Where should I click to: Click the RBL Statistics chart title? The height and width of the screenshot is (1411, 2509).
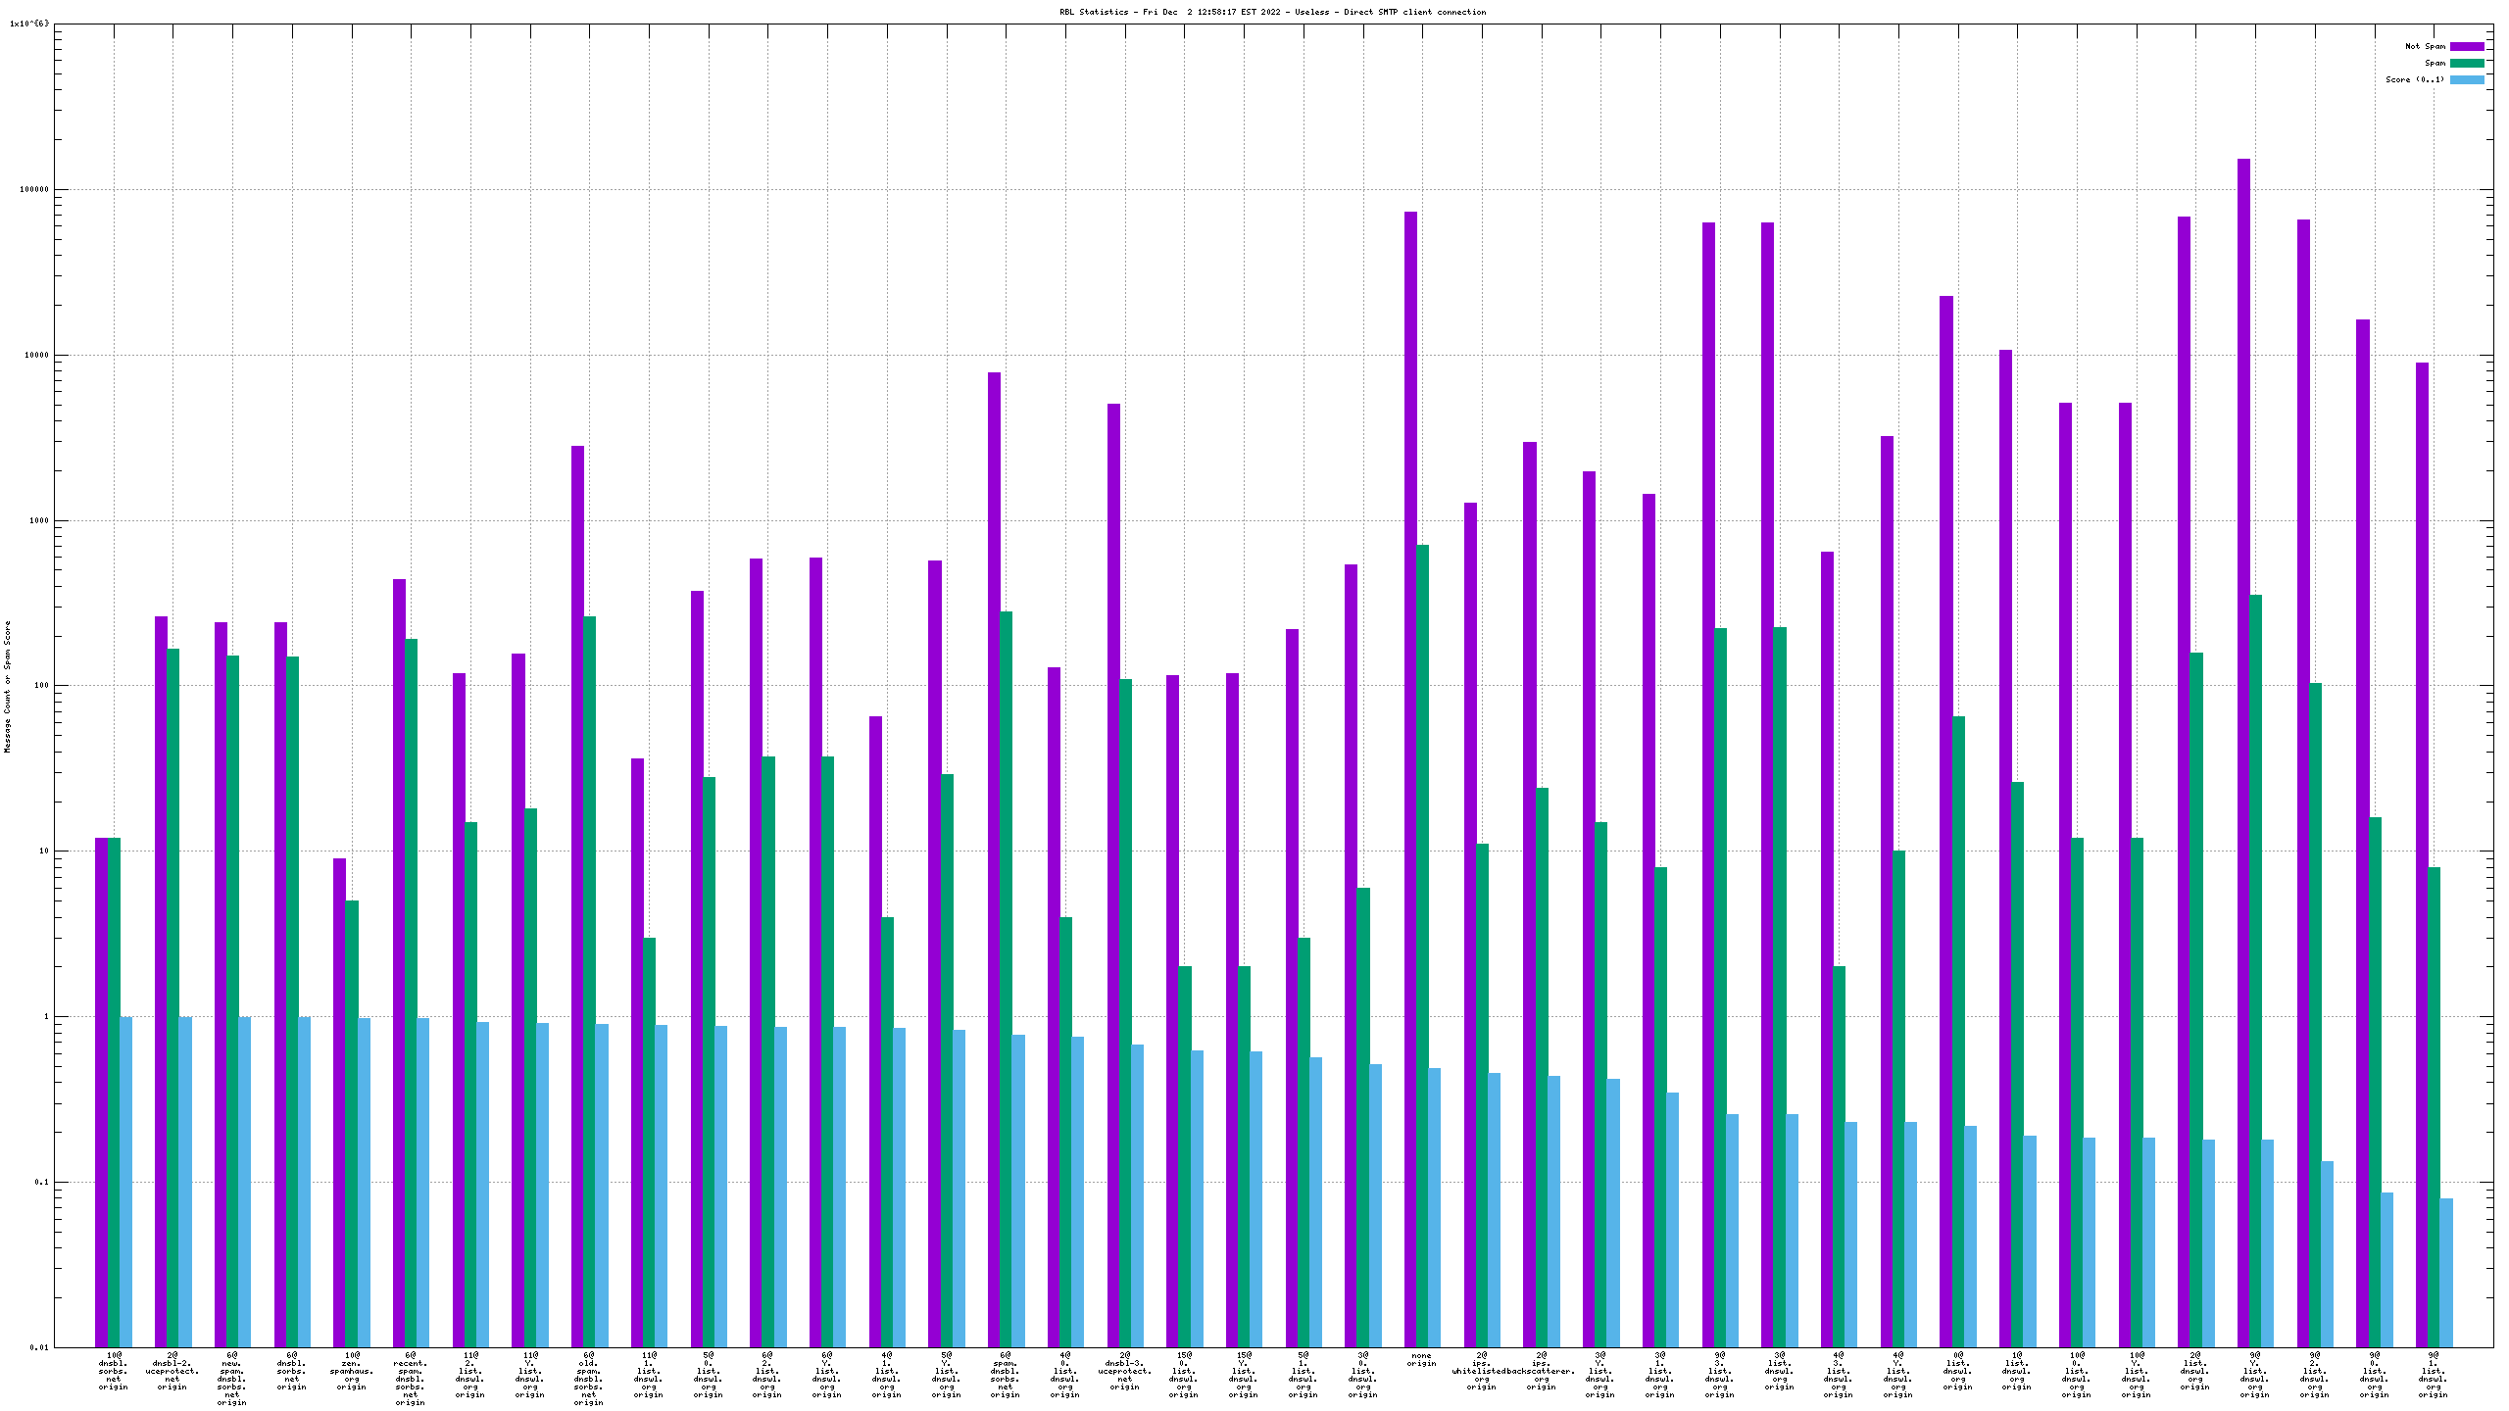pos(1272,12)
